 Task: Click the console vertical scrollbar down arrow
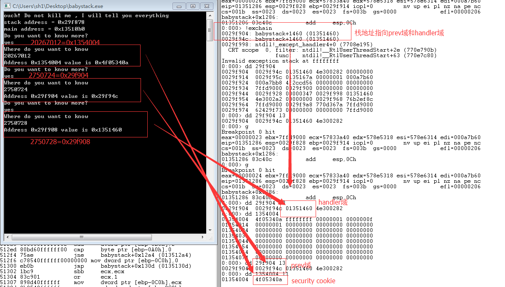click(210, 230)
